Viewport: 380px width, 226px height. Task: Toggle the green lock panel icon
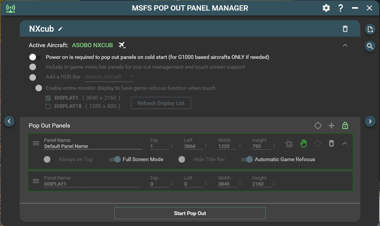click(x=345, y=126)
